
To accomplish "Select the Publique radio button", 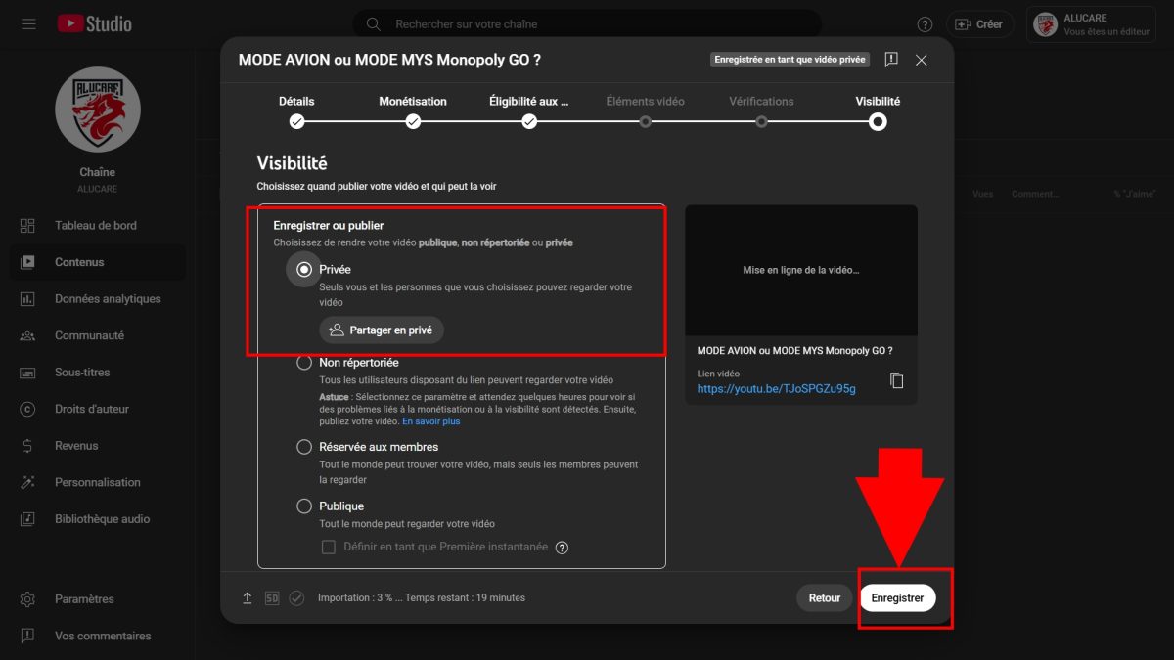I will tap(304, 506).
